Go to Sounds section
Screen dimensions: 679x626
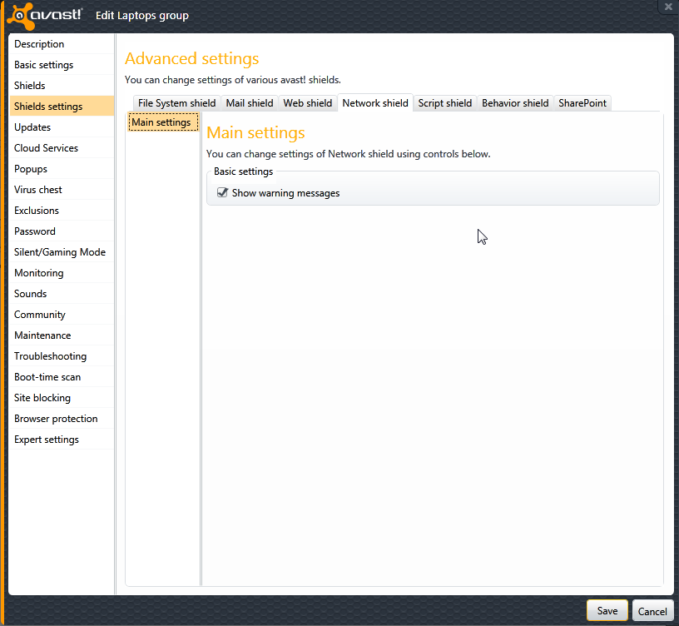click(61, 293)
